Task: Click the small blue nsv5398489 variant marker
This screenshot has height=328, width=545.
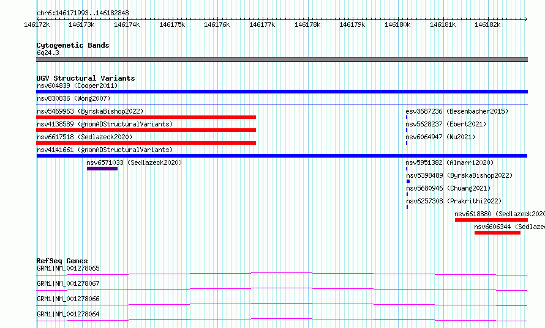Action: coord(408,181)
